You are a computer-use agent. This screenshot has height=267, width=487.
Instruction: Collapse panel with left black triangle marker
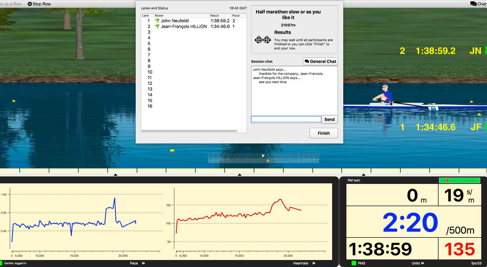pyautogui.click(x=115, y=175)
